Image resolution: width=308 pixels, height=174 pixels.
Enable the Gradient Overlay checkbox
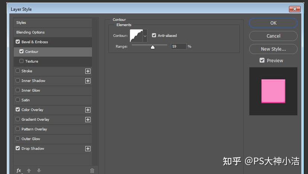(x=18, y=119)
